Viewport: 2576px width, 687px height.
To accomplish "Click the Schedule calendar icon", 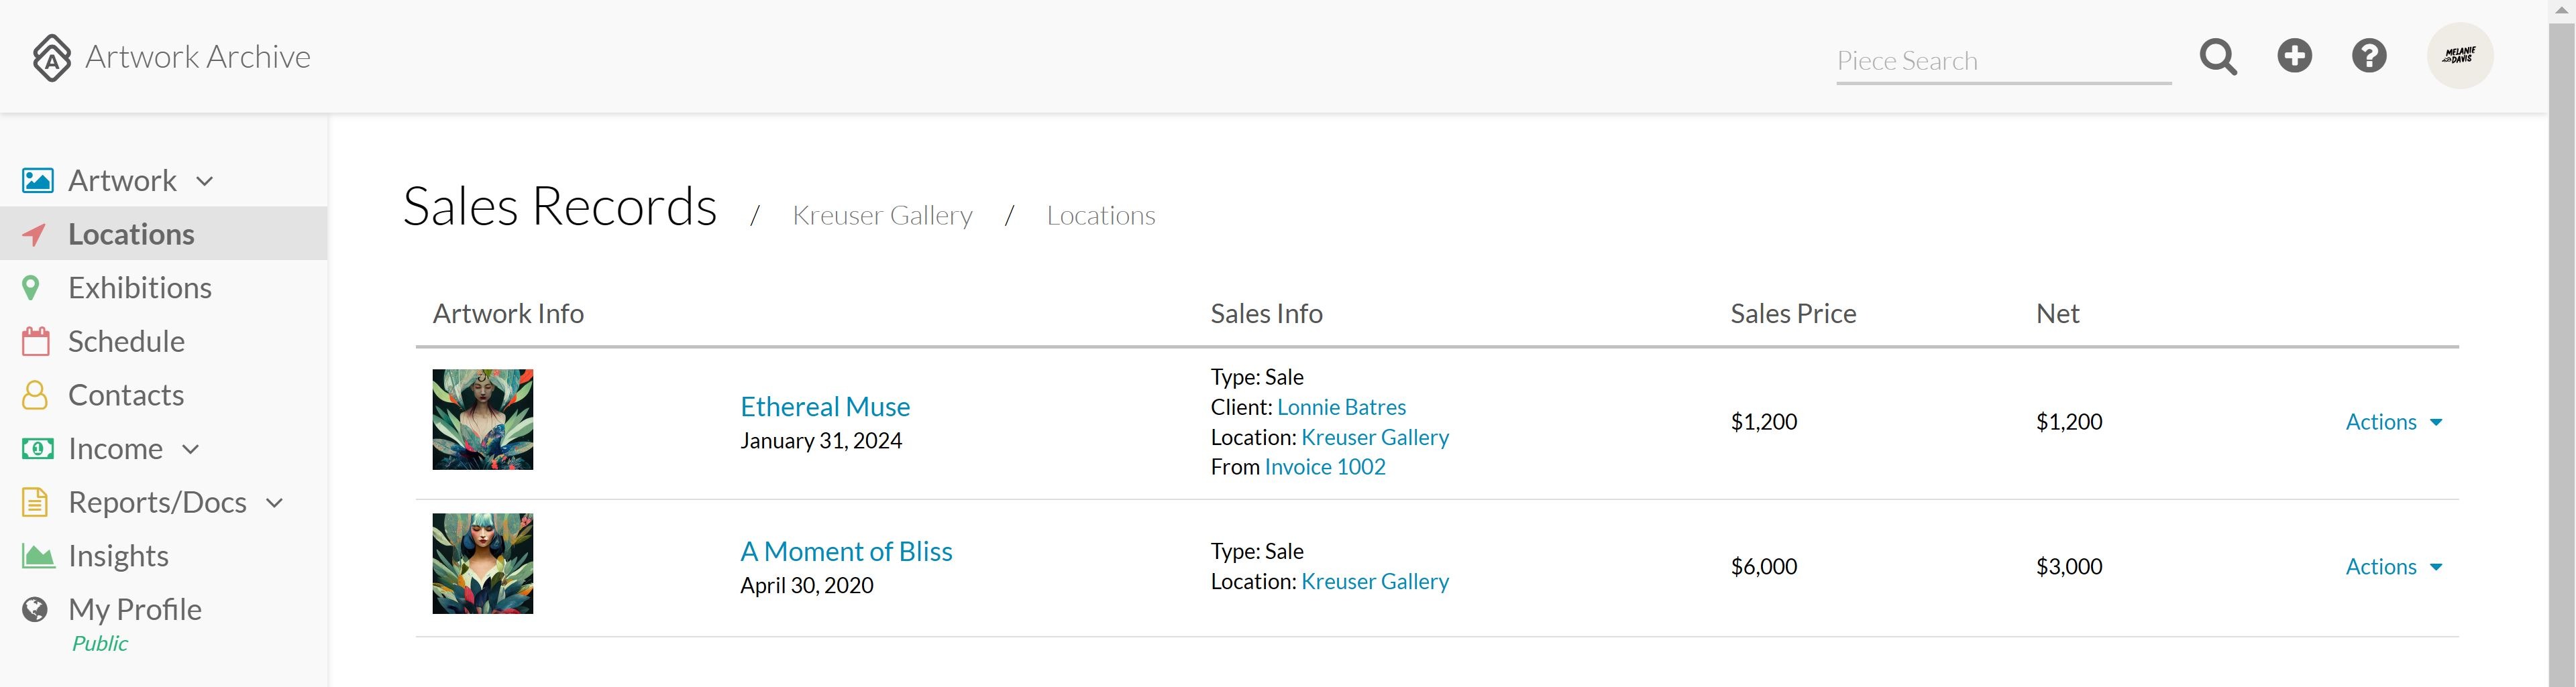I will click(x=35, y=342).
